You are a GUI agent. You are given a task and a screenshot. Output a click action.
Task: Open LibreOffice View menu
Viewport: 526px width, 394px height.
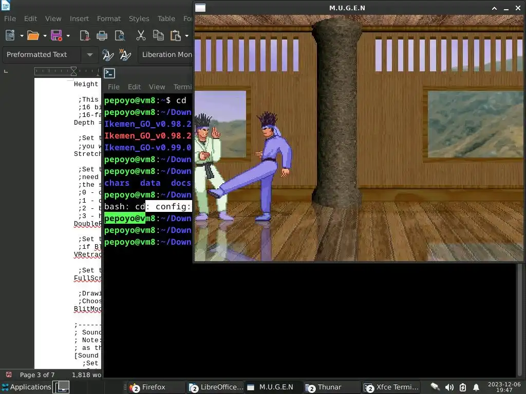pyautogui.click(x=53, y=19)
